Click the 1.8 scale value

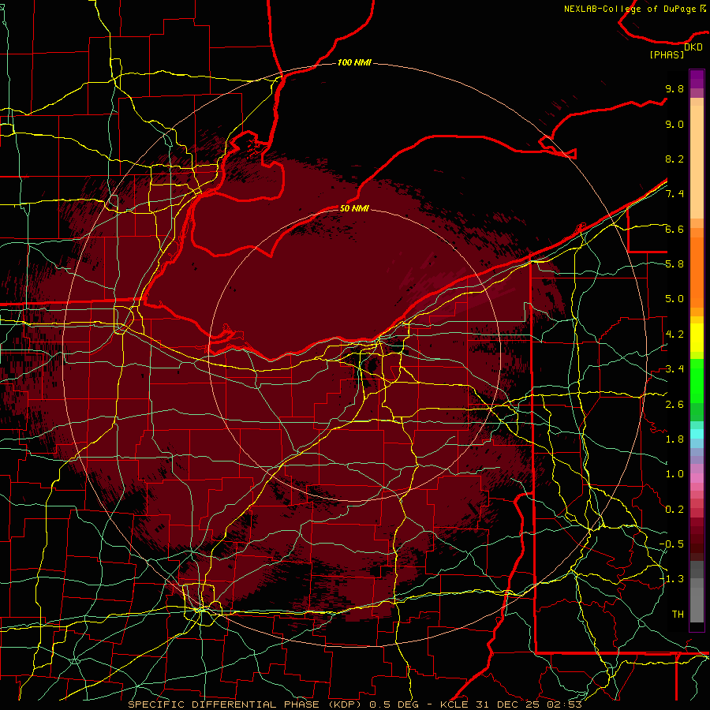point(674,439)
